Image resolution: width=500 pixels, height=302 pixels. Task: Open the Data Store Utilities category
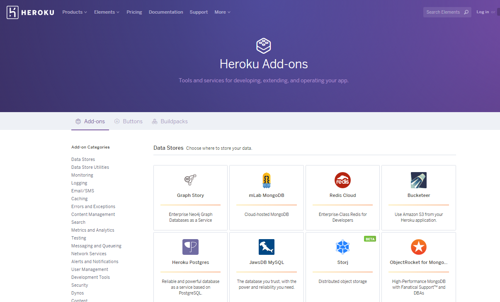90,167
